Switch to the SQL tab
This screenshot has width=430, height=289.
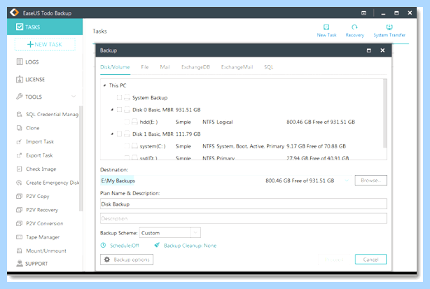coord(268,67)
